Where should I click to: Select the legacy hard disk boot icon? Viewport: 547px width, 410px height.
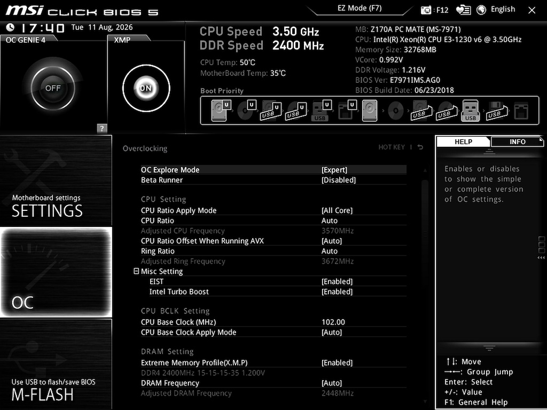click(370, 111)
